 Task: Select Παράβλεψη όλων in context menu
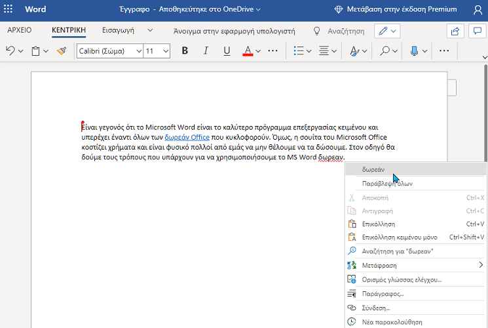click(x=416, y=184)
